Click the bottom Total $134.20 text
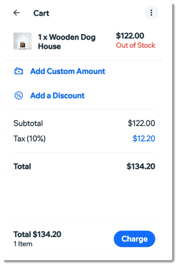 (x=37, y=234)
